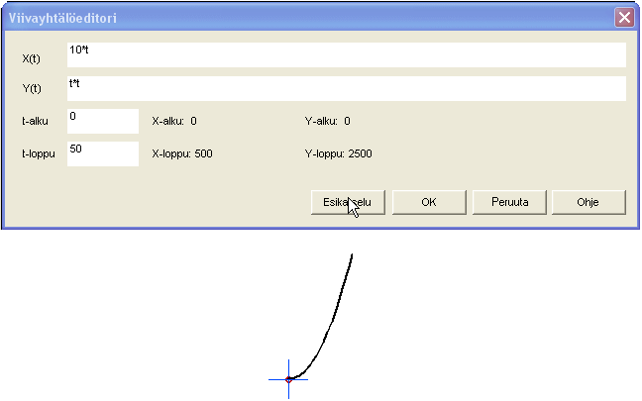Cancel with the Peruuta button

coord(509,201)
